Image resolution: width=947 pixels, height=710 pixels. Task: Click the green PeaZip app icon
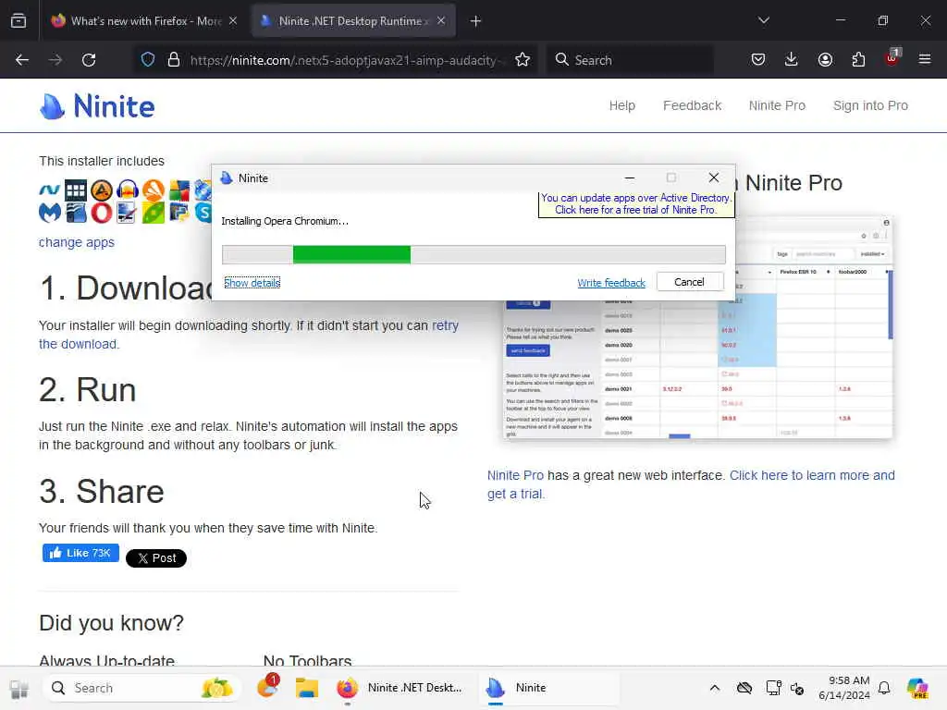point(154,213)
